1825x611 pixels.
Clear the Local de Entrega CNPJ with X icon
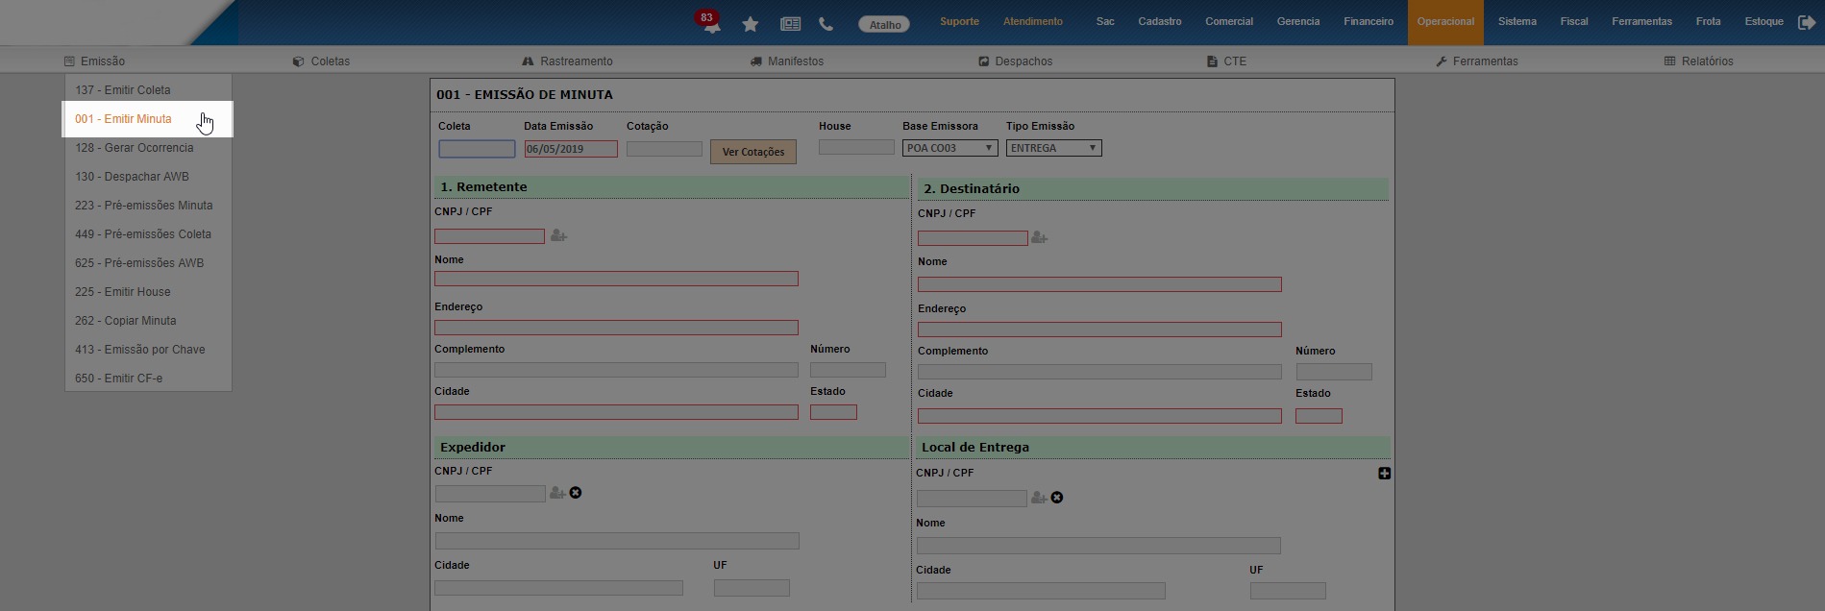(x=1057, y=498)
